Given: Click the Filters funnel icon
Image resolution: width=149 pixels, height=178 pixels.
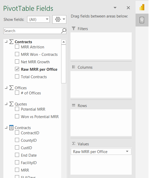Looking at the screenshot, I should pyautogui.click(x=74, y=28).
